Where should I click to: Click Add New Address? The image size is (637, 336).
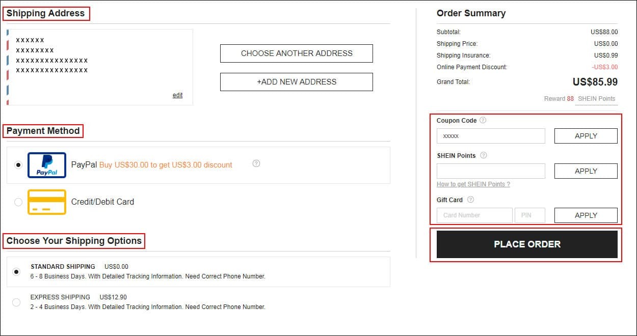click(x=296, y=81)
